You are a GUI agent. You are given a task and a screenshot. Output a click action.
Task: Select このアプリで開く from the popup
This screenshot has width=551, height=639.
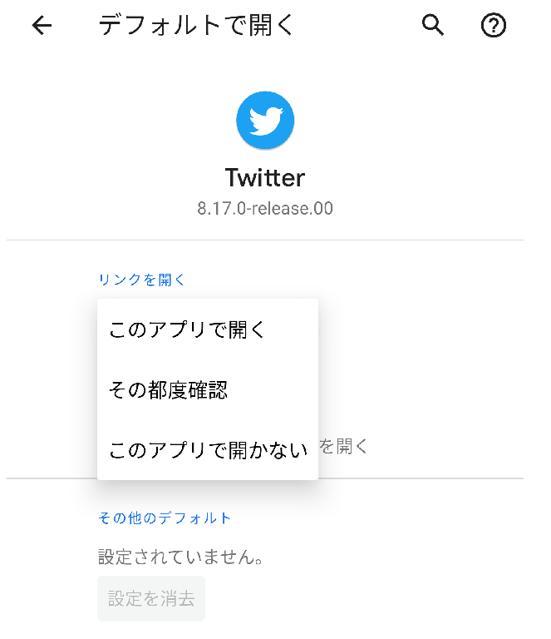208,329
